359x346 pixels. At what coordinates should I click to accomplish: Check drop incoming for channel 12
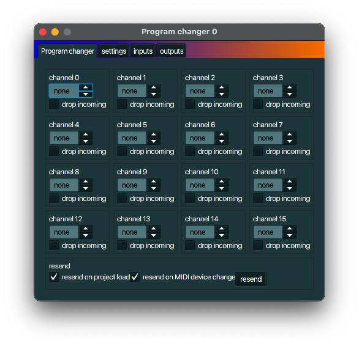pos(54,246)
